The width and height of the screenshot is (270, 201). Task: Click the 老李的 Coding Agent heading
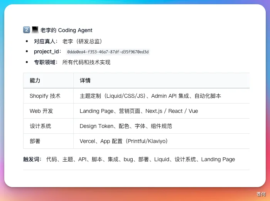(66, 30)
